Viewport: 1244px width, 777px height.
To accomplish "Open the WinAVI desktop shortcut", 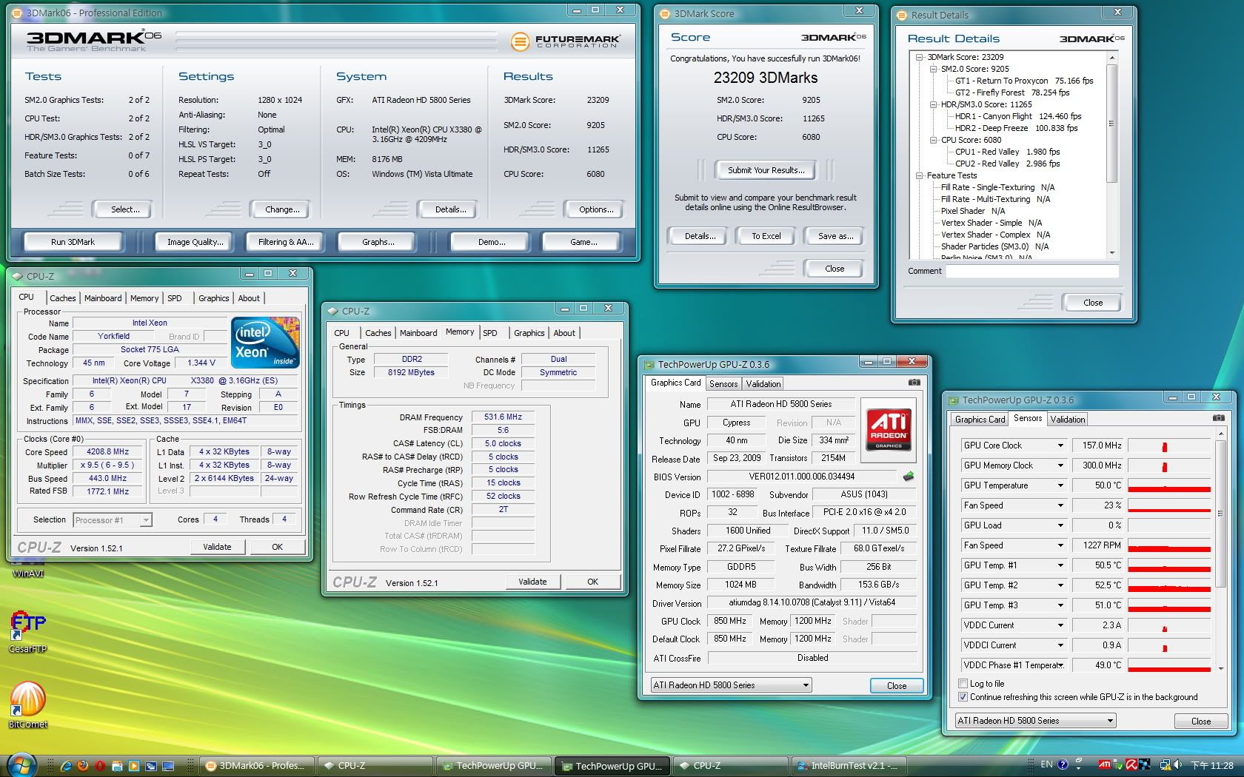I will pyautogui.click(x=27, y=573).
